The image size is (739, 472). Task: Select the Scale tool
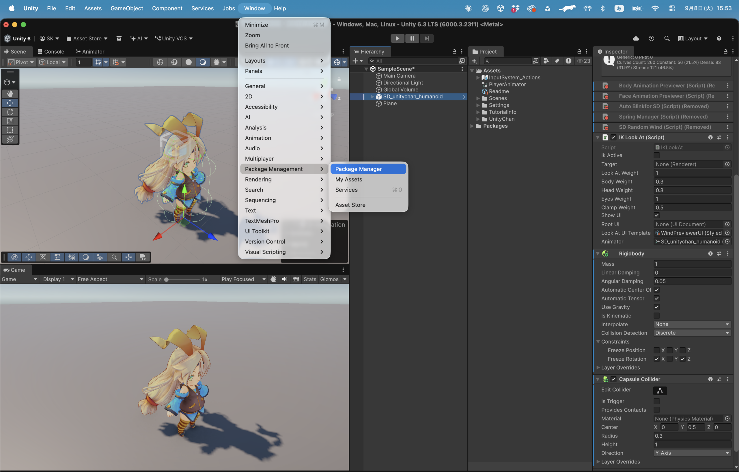[x=10, y=121]
